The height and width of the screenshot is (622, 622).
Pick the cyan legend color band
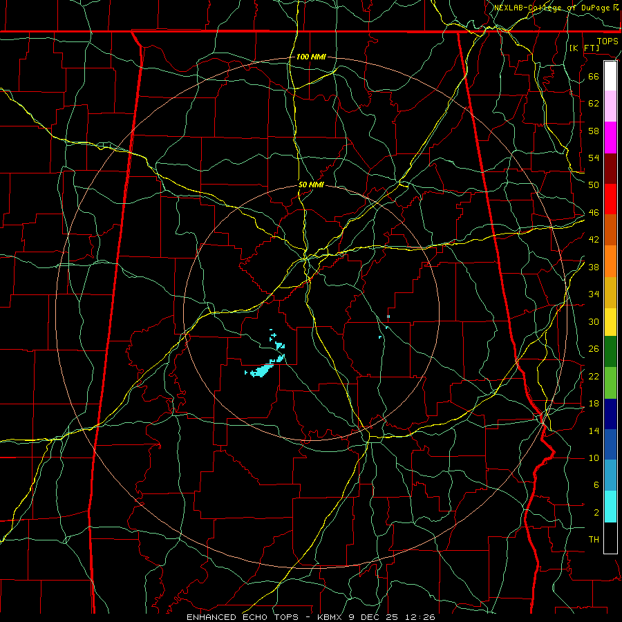pyautogui.click(x=610, y=507)
